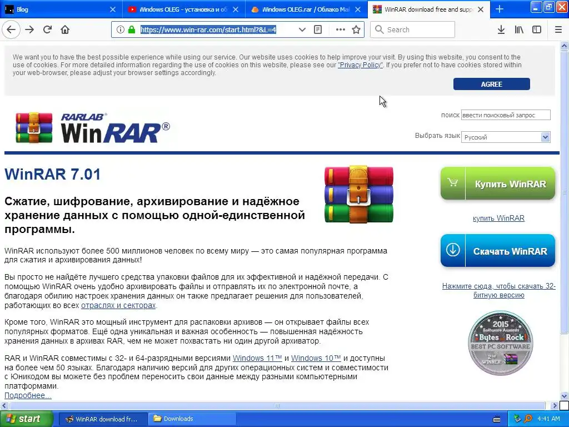
Task: Open the downloads arrow in toolbar
Action: 501,30
